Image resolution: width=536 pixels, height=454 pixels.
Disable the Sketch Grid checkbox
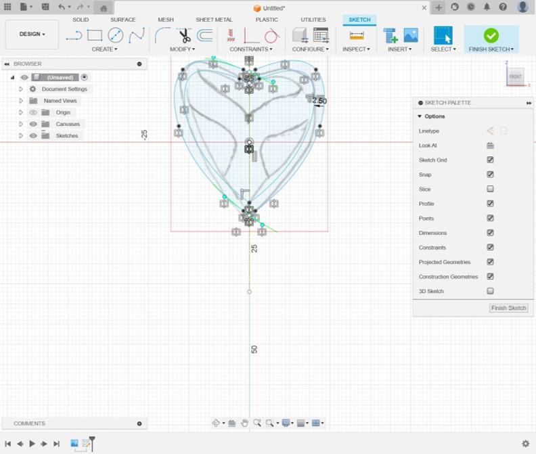(x=490, y=160)
